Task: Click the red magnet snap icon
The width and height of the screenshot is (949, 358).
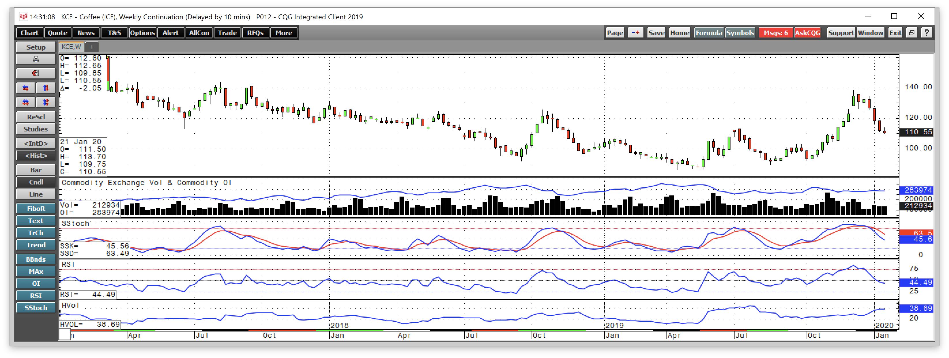Action: [36, 73]
